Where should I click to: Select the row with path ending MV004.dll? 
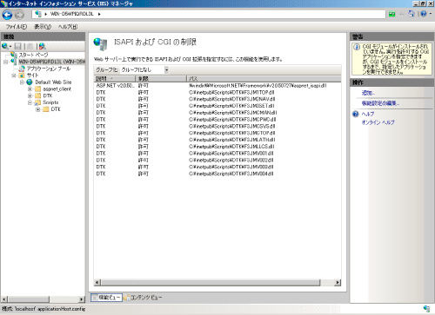tap(217, 174)
